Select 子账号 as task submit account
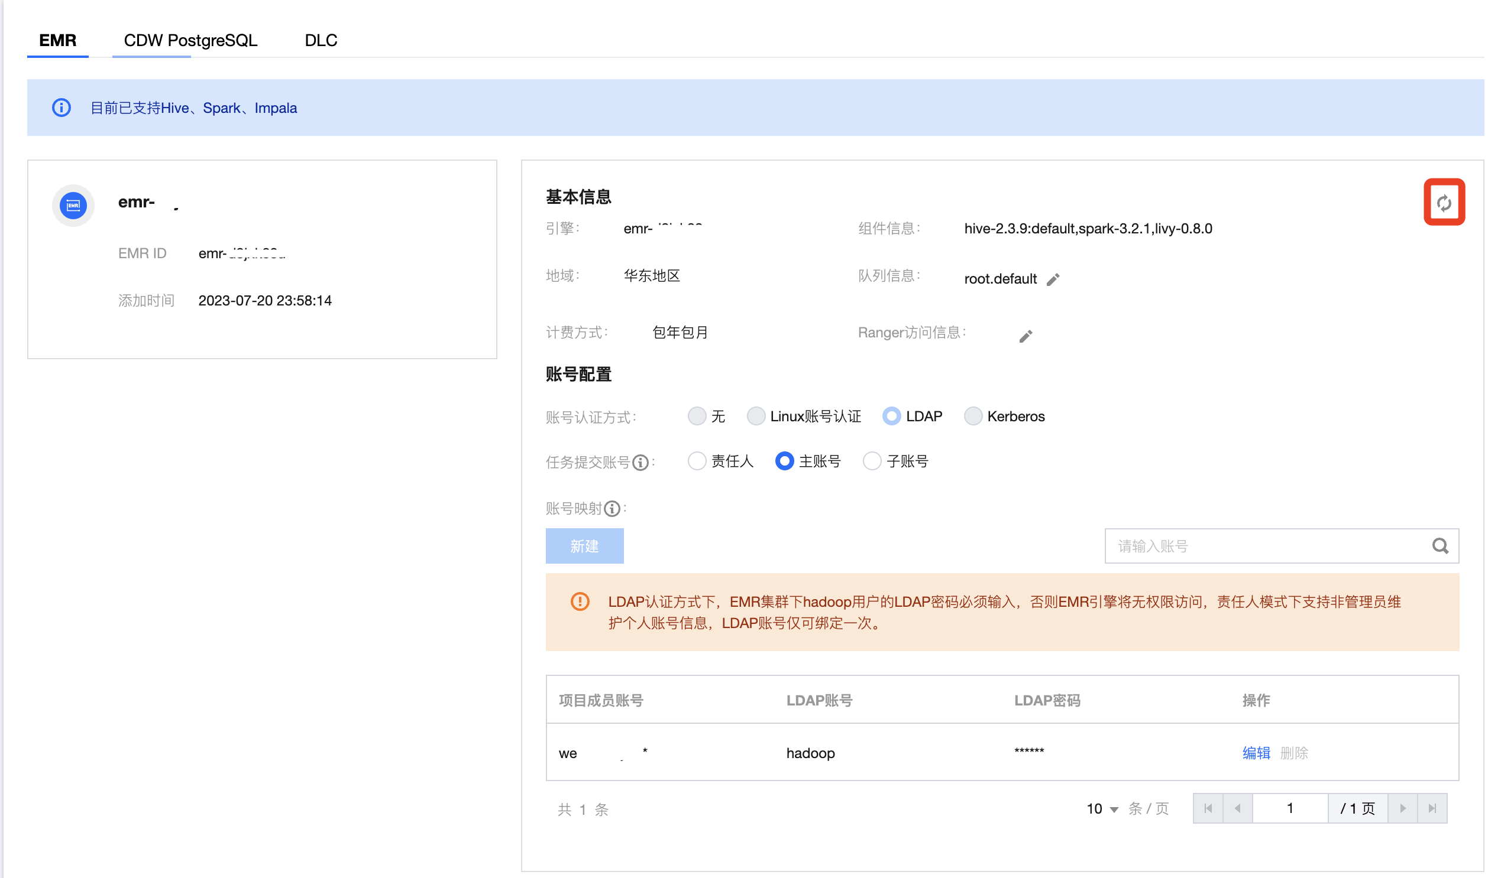 click(872, 461)
